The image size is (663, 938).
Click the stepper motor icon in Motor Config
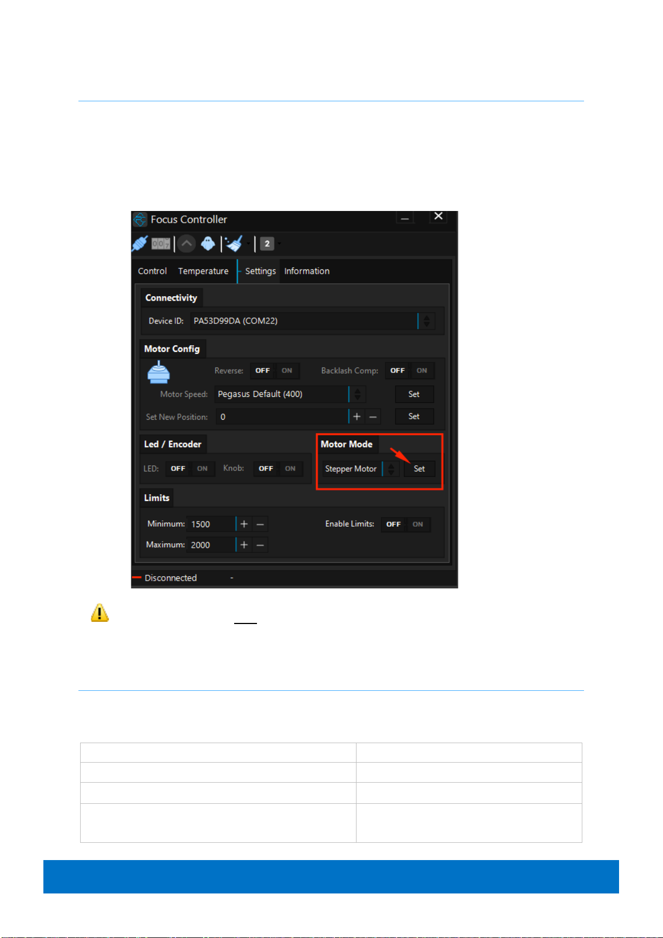[159, 372]
